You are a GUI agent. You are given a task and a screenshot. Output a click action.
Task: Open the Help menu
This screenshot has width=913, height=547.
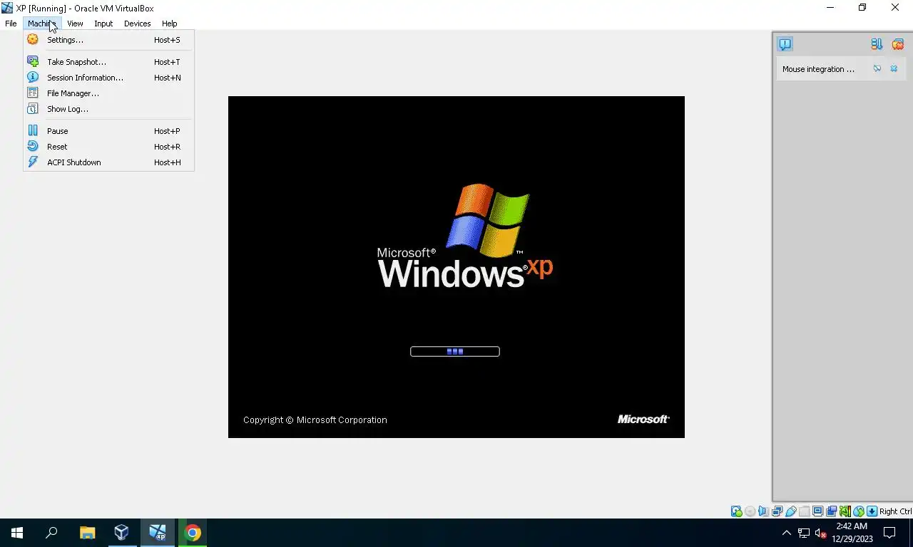click(x=169, y=24)
